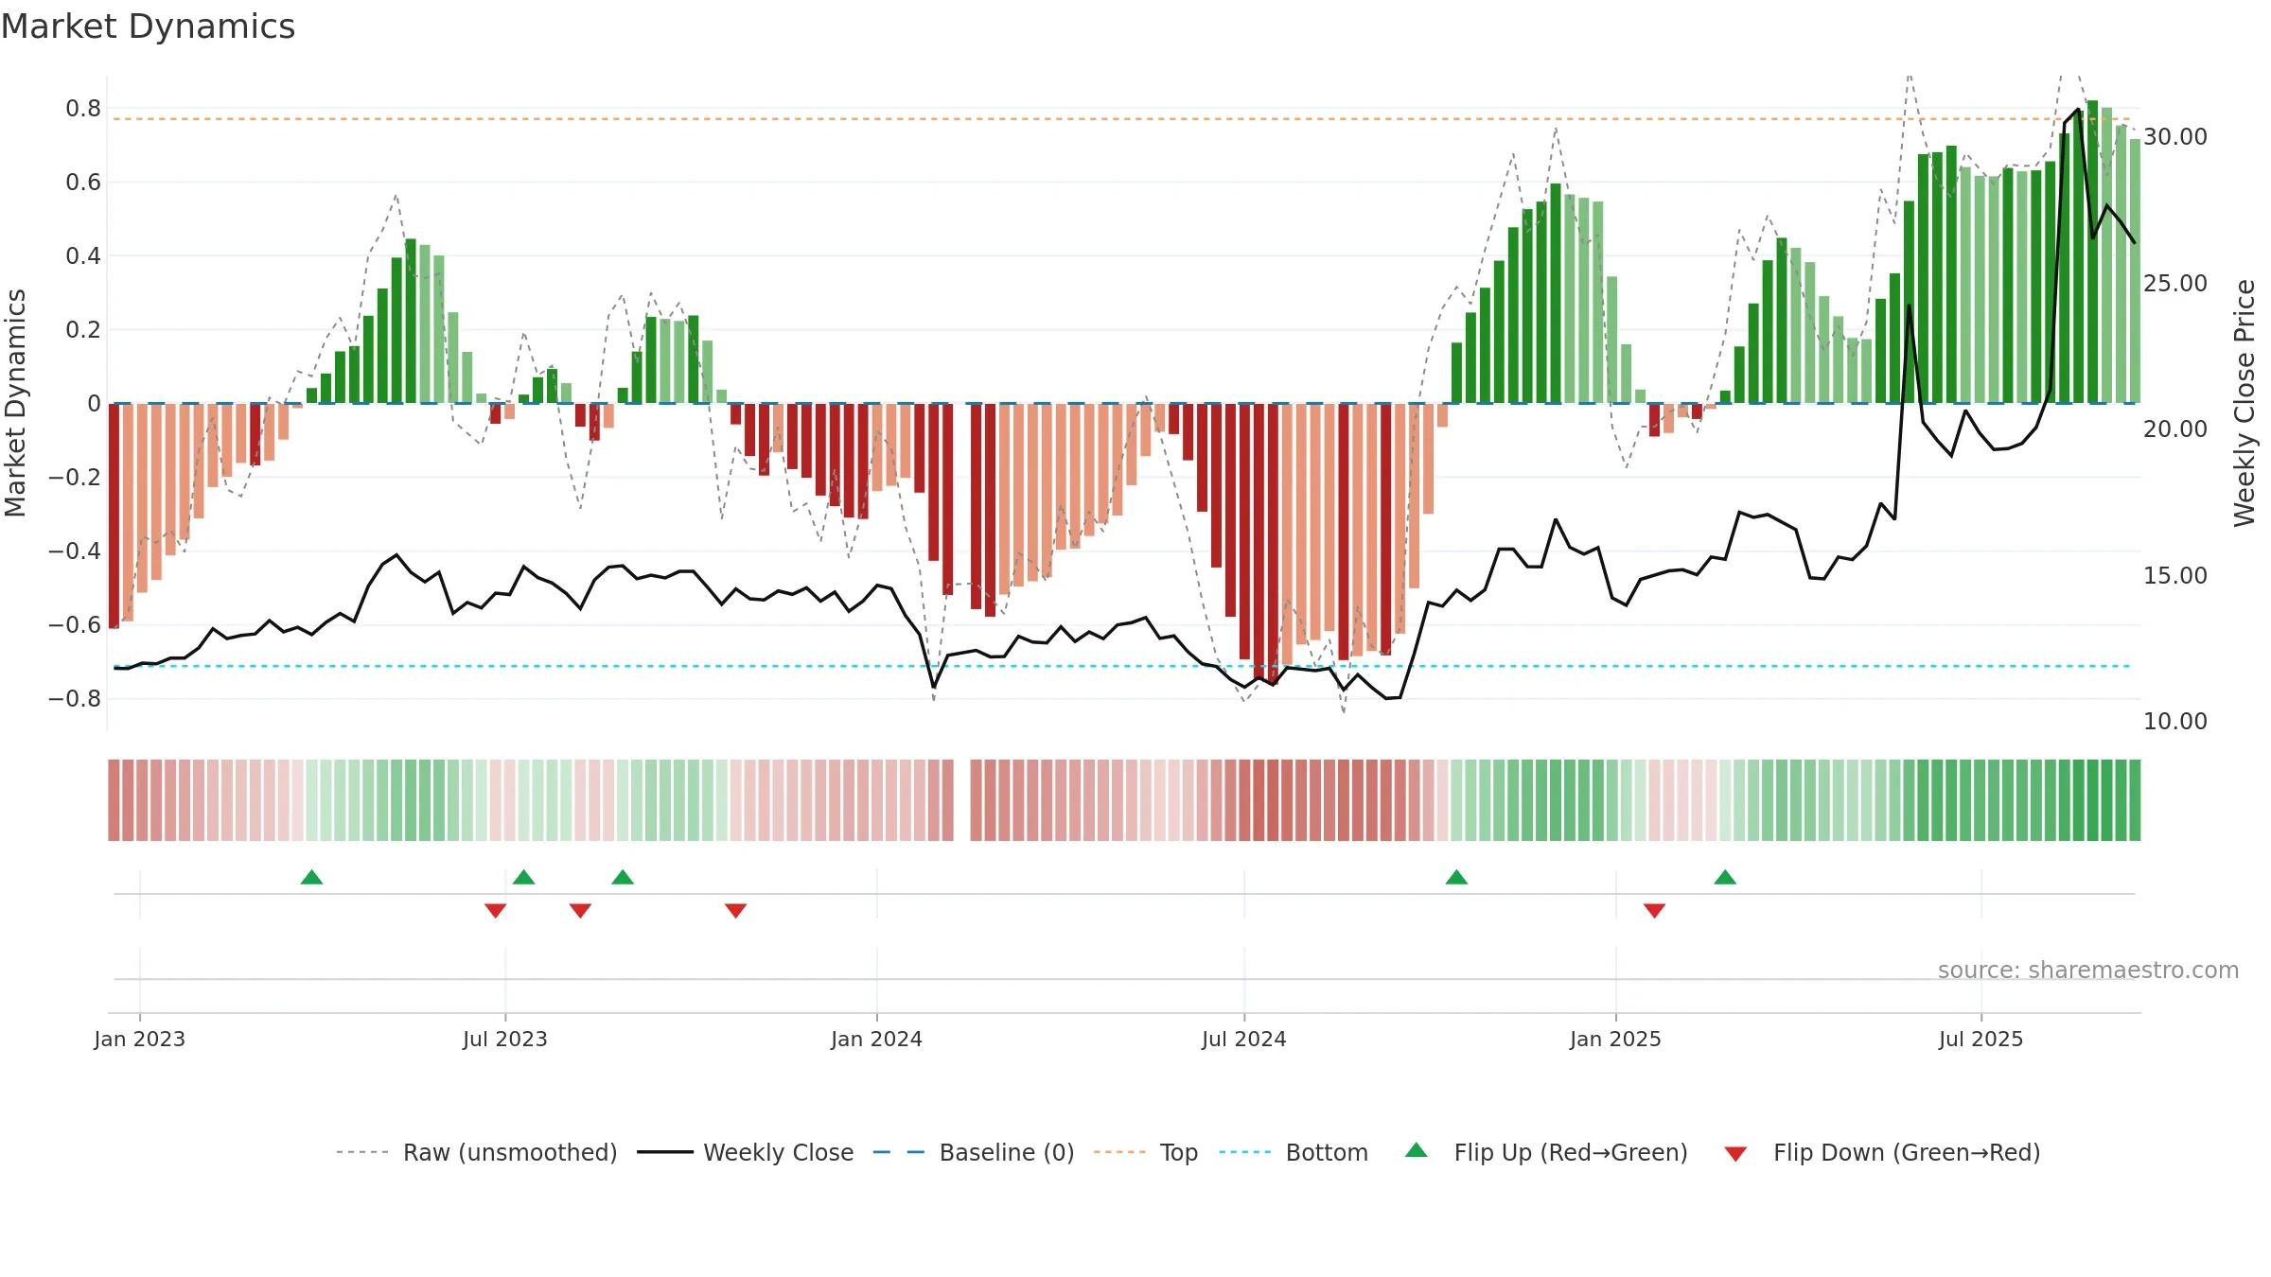This screenshot has height=1277, width=2271.
Task: Click the green Flip Up marker around October 2024
Action: pos(1456,877)
